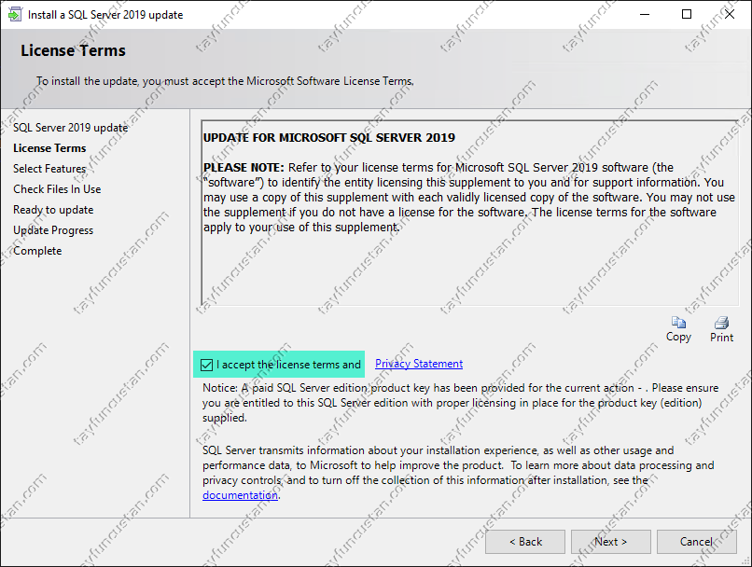The height and width of the screenshot is (567, 752).
Task: Select Update Progress step
Action: (x=53, y=230)
